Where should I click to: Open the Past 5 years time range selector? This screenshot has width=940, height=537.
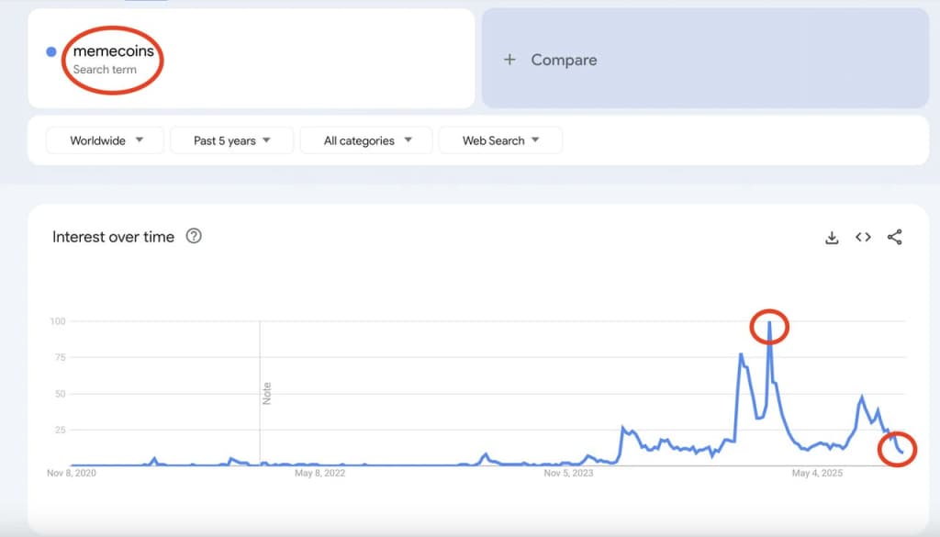tap(231, 140)
